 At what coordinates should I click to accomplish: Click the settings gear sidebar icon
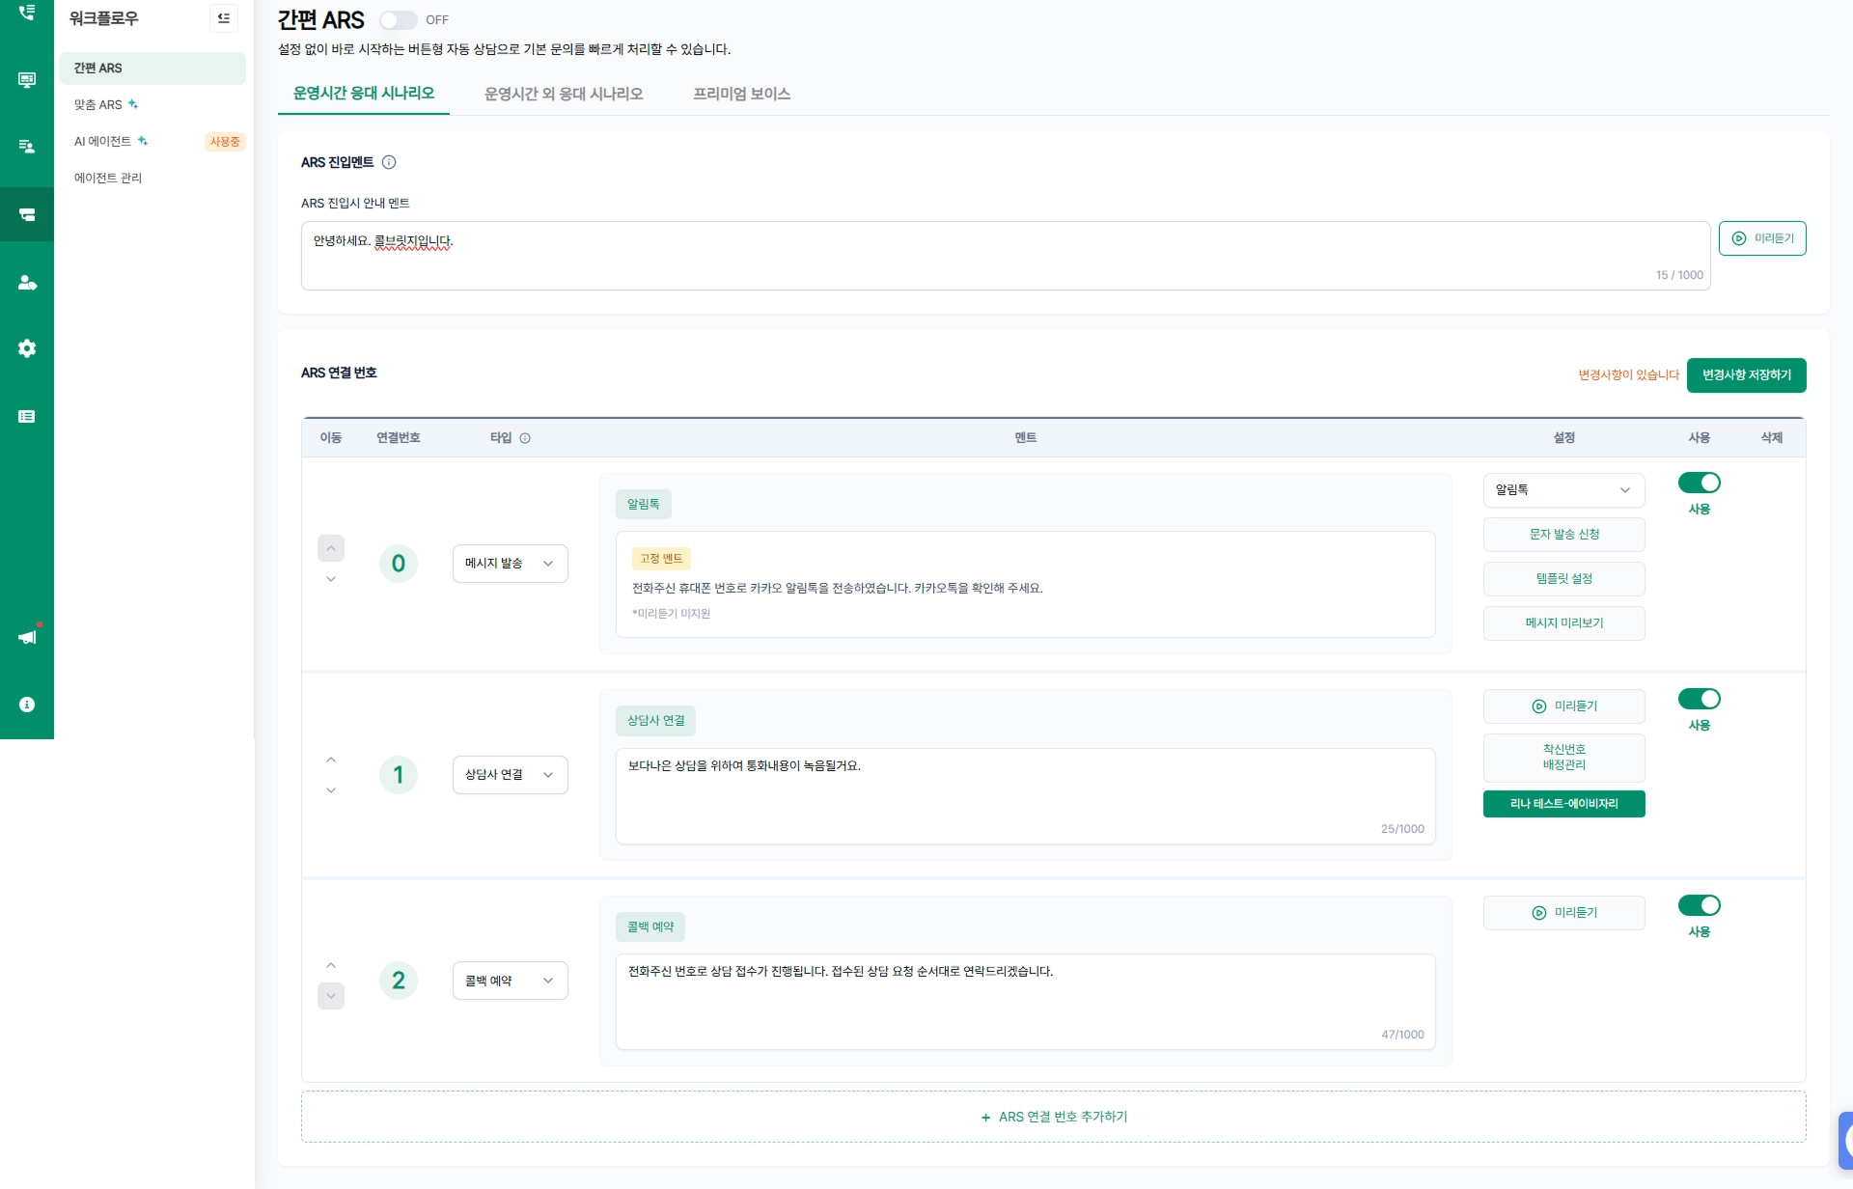pos(26,348)
